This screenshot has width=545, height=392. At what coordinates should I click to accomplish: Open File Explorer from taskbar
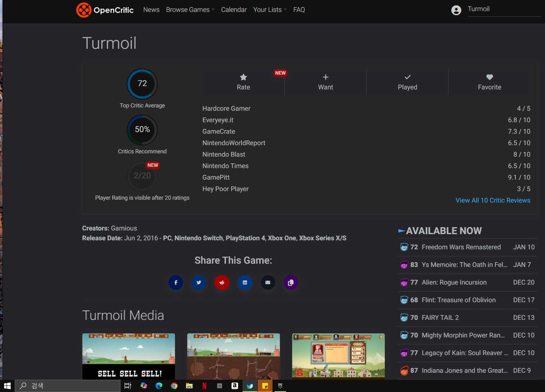[189, 386]
